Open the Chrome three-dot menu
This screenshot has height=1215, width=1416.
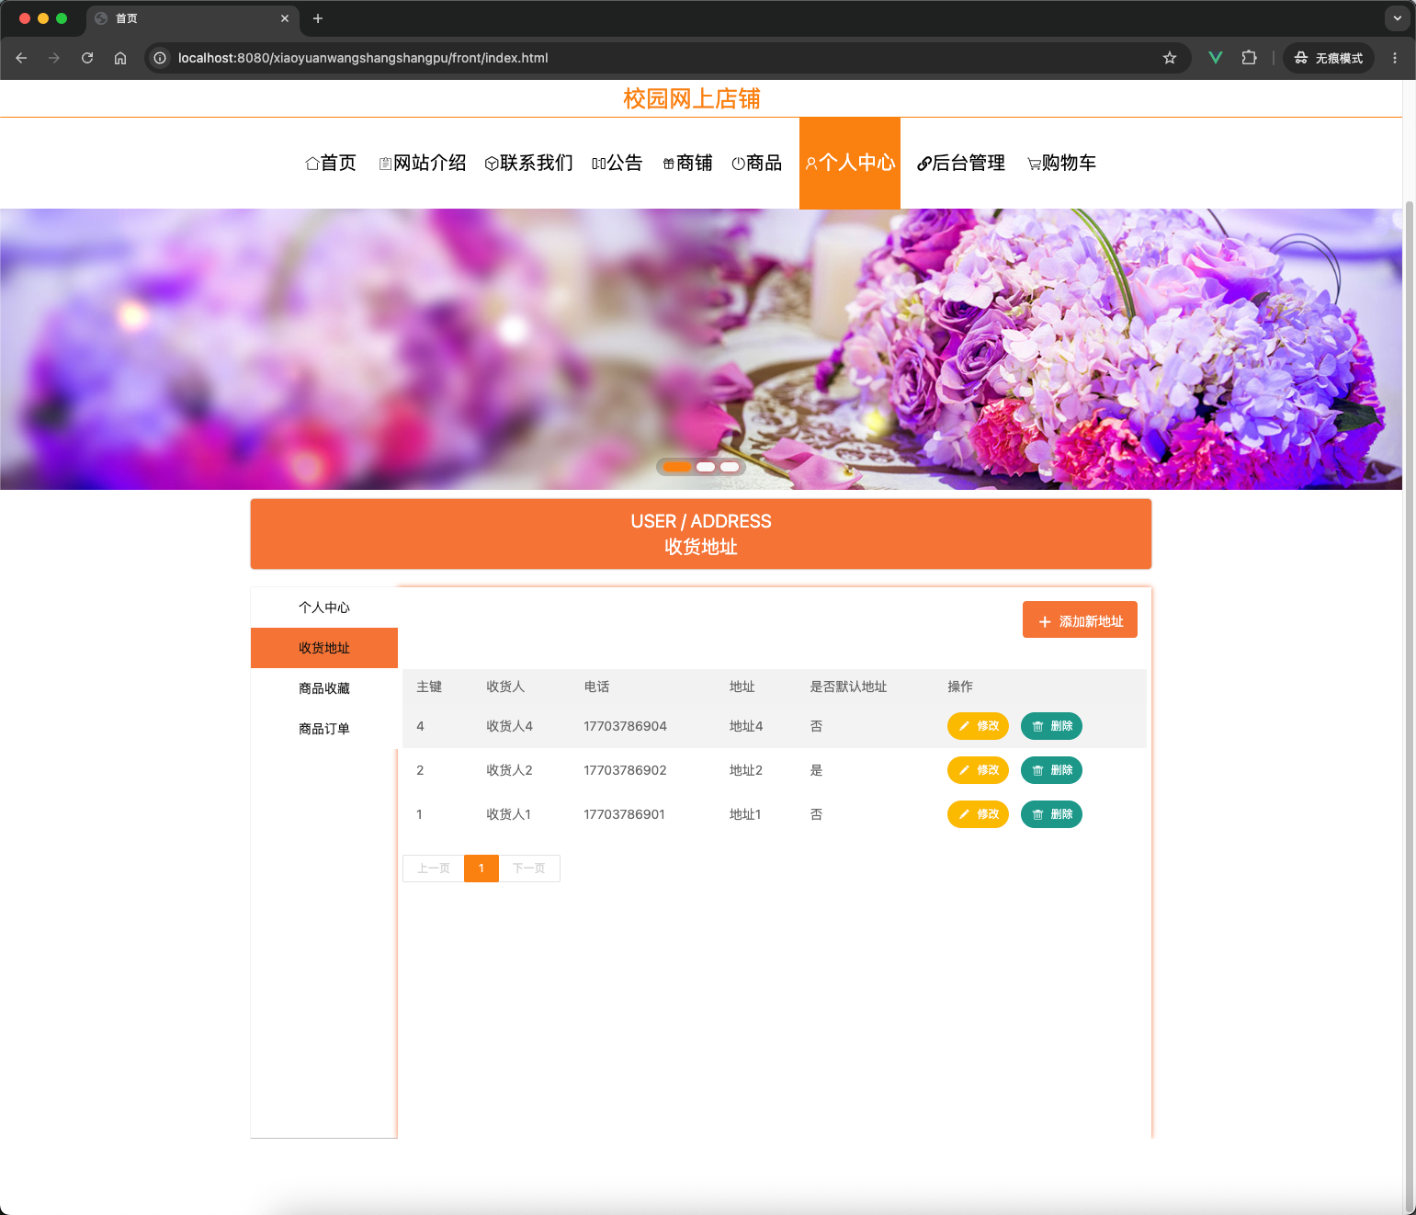pyautogui.click(x=1395, y=58)
